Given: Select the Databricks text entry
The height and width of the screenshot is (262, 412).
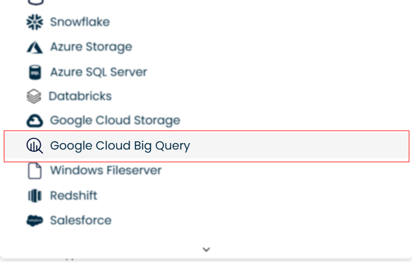Looking at the screenshot, I should [x=80, y=96].
